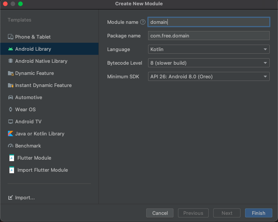Pick the Instant Dynamic Feature template label
This screenshot has width=278, height=222.
44,85
